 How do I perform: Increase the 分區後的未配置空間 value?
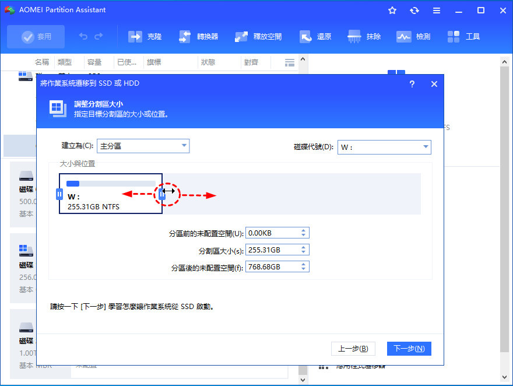pyautogui.click(x=304, y=264)
